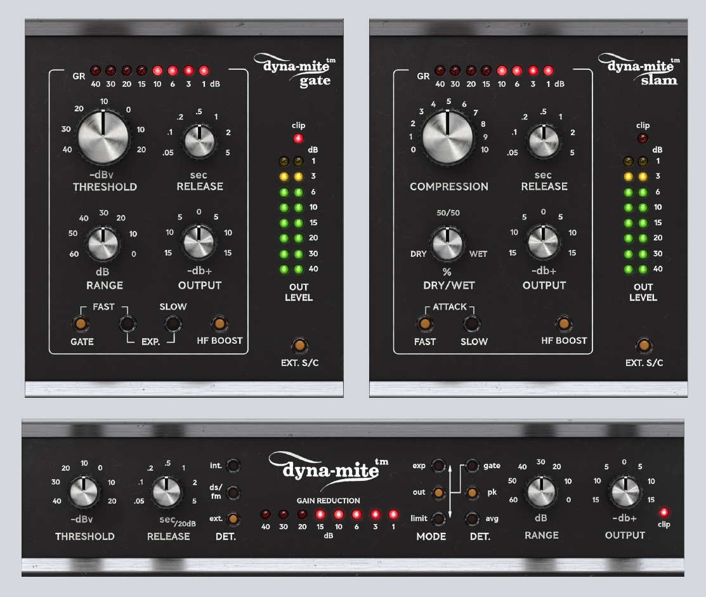706x597 pixels.
Task: Adjust the OUTPUT knob on dyna-mite gate
Action: (x=199, y=242)
